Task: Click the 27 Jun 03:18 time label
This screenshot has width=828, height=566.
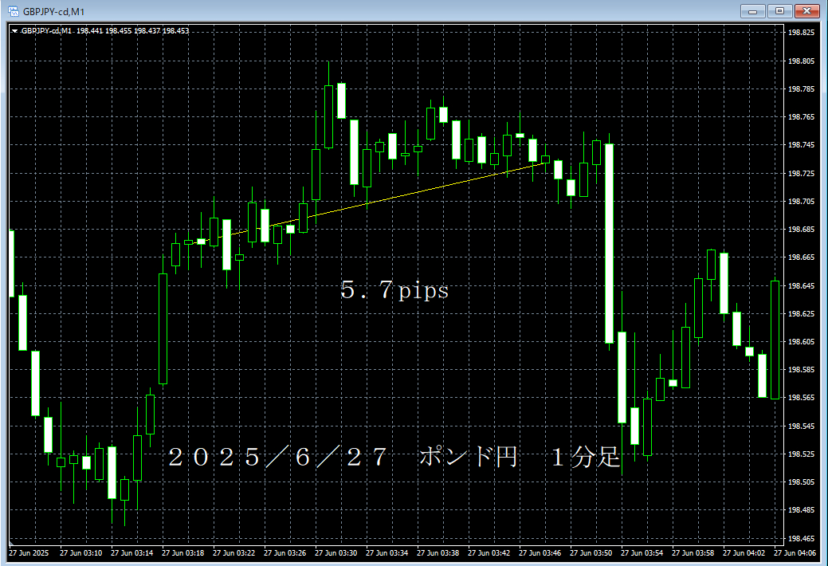Action: click(182, 552)
